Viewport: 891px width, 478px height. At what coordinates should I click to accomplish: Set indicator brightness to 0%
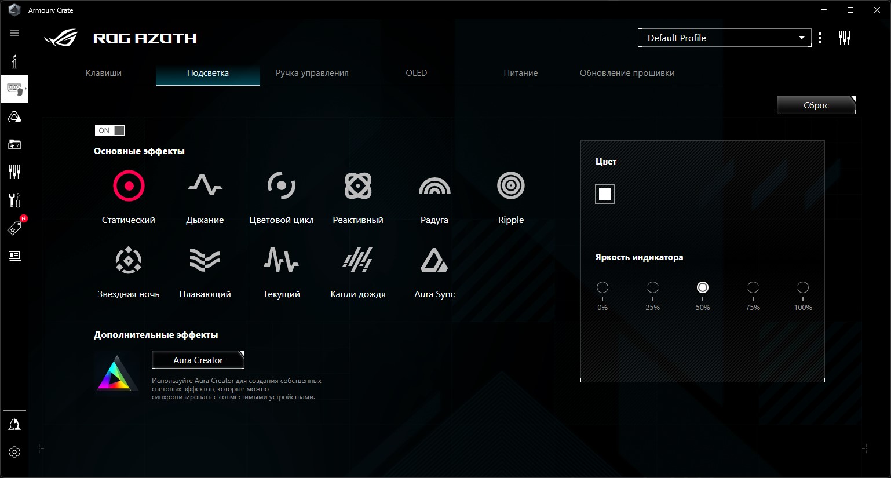(602, 287)
